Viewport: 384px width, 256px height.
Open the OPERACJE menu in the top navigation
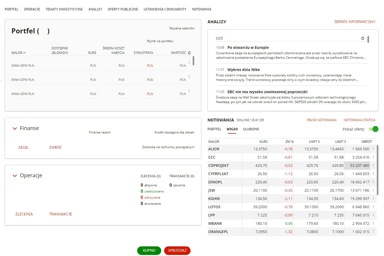pos(32,9)
